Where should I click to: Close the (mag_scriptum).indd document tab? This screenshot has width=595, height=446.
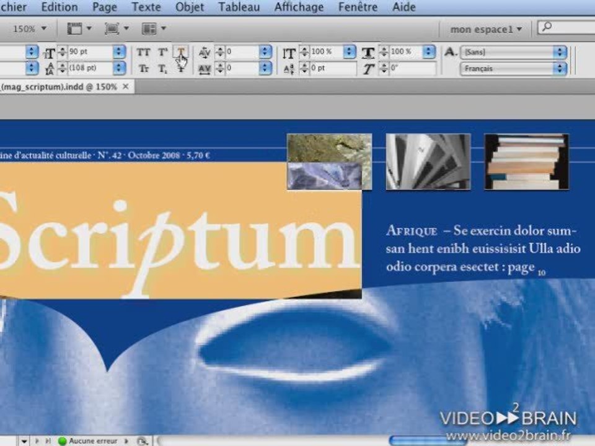(x=126, y=87)
